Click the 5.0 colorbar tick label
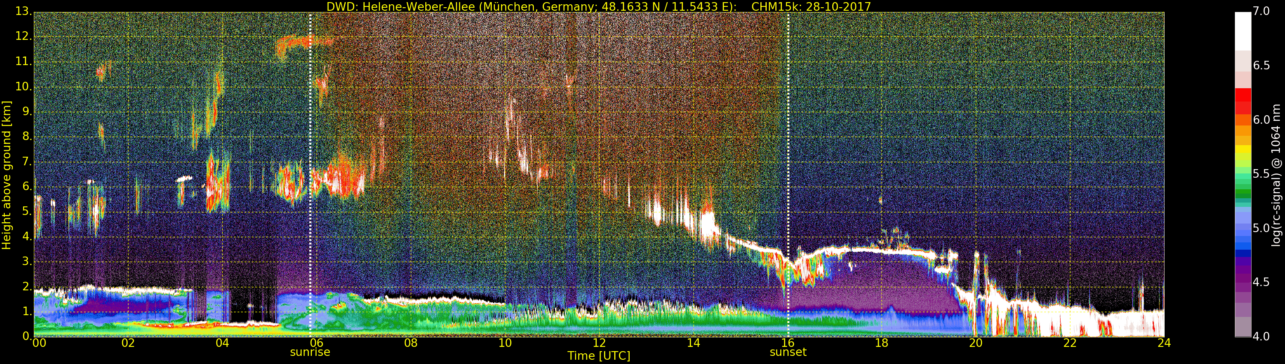 [1261, 228]
